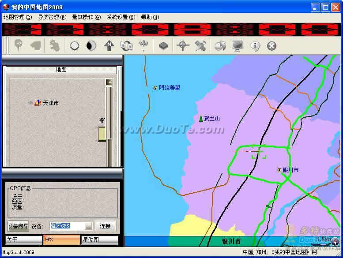Click the map list scrollbar up arrow
The height and width of the screenshot is (258, 343).
[x=109, y=82]
